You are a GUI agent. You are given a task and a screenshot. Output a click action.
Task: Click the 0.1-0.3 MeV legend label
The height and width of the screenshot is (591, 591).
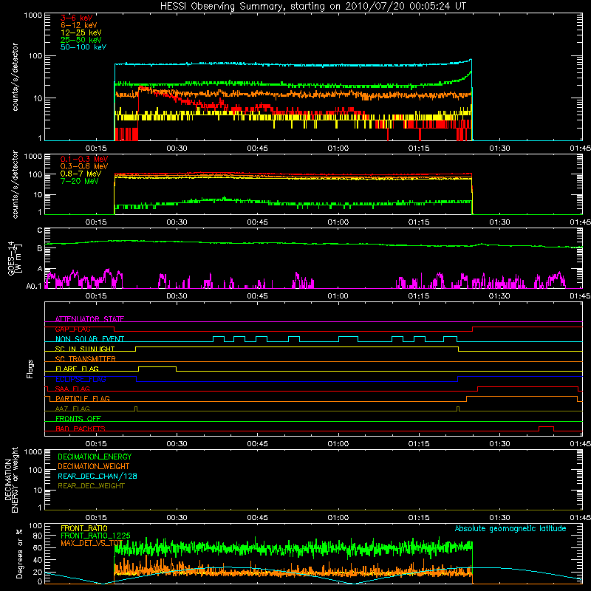[84, 159]
